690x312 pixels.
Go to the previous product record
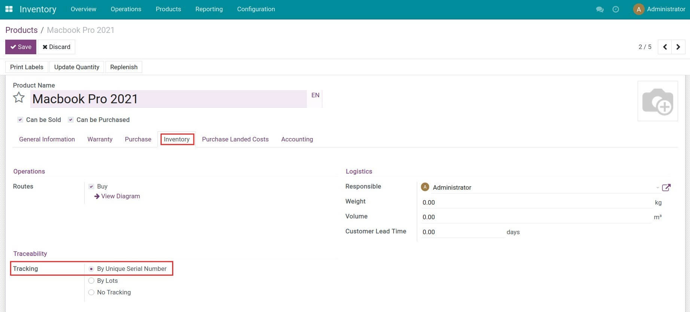[665, 47]
